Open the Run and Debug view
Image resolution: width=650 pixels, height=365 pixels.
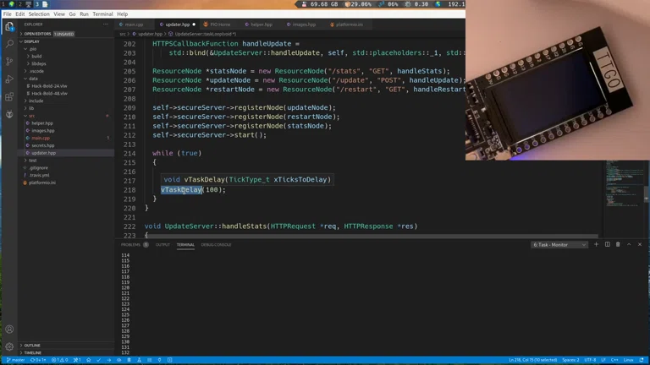[9, 79]
